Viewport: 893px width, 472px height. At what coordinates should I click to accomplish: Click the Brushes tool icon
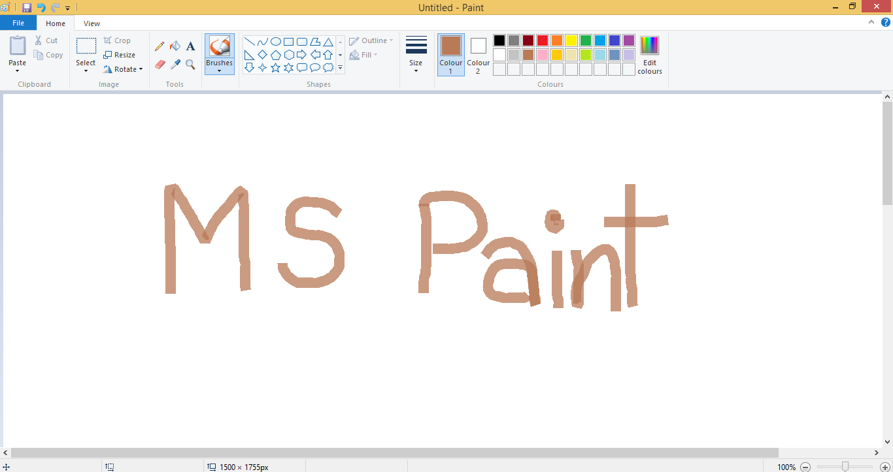220,46
